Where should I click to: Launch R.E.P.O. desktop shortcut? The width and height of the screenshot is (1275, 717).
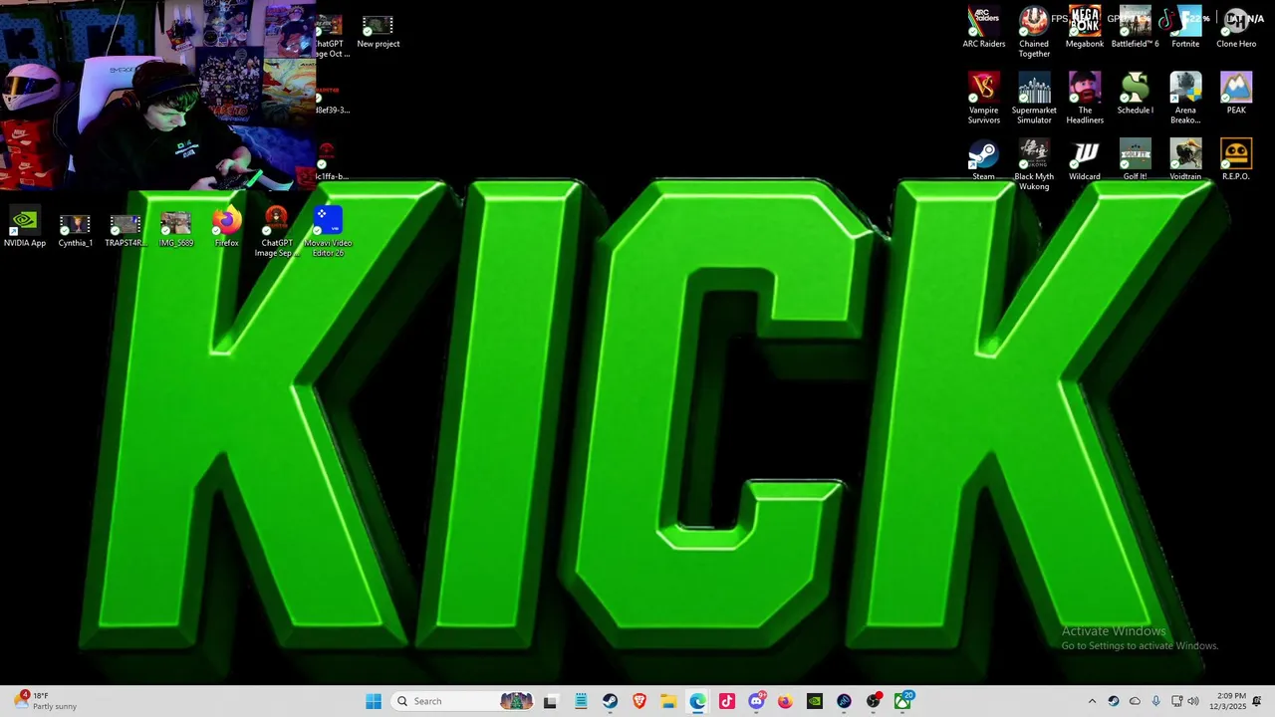1236,160
